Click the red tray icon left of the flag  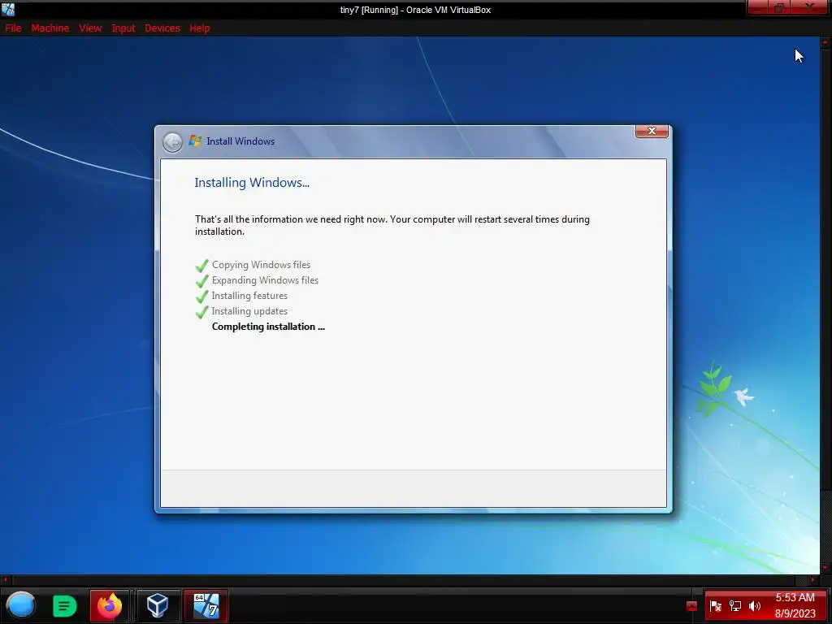click(691, 606)
